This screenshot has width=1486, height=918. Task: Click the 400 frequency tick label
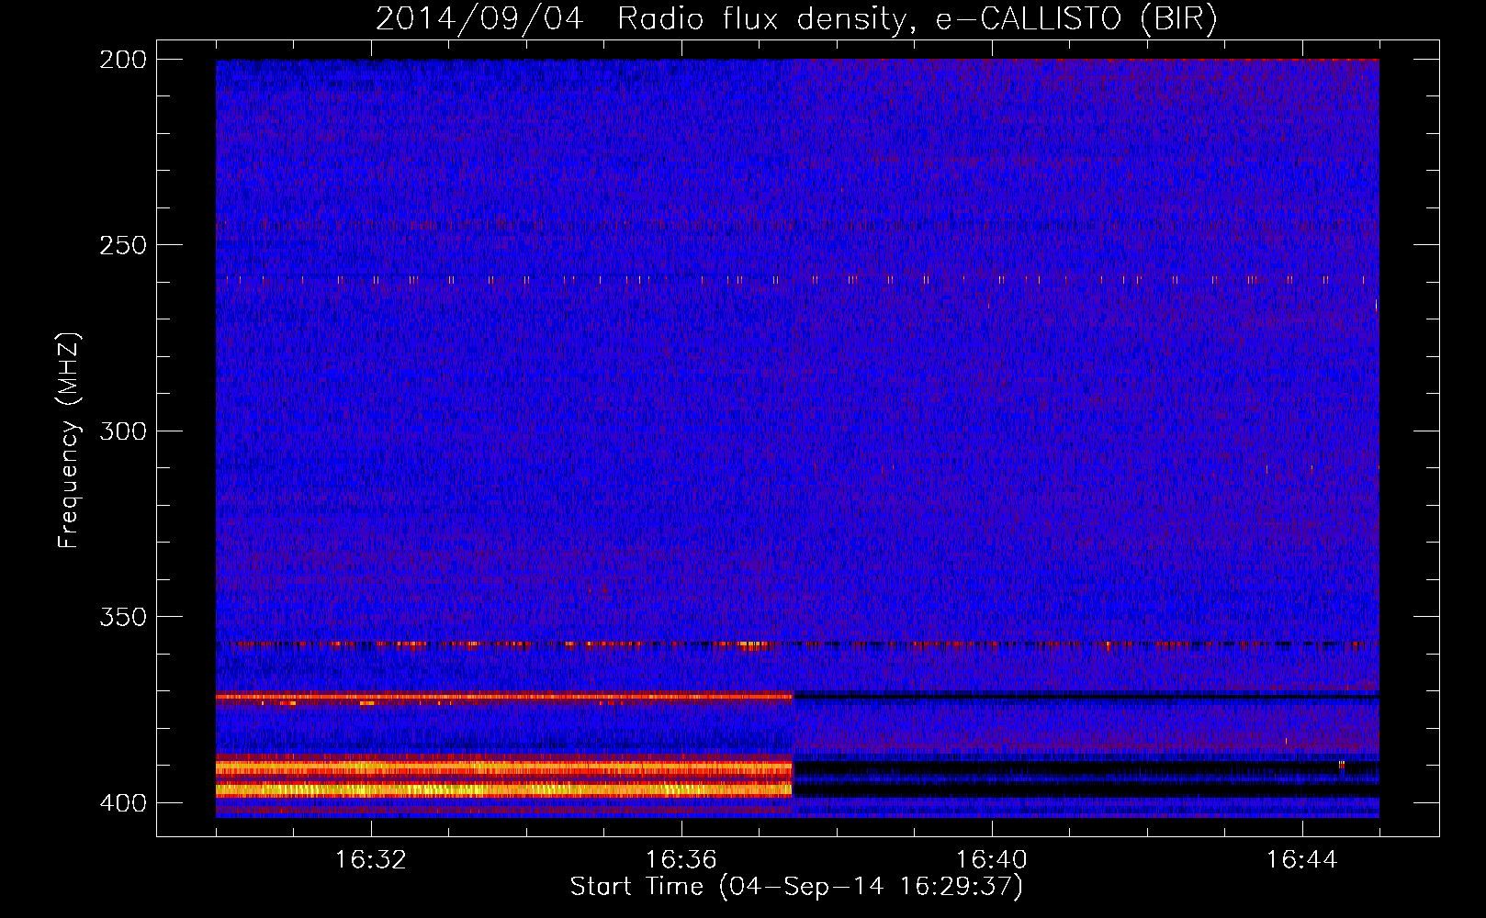click(x=123, y=803)
